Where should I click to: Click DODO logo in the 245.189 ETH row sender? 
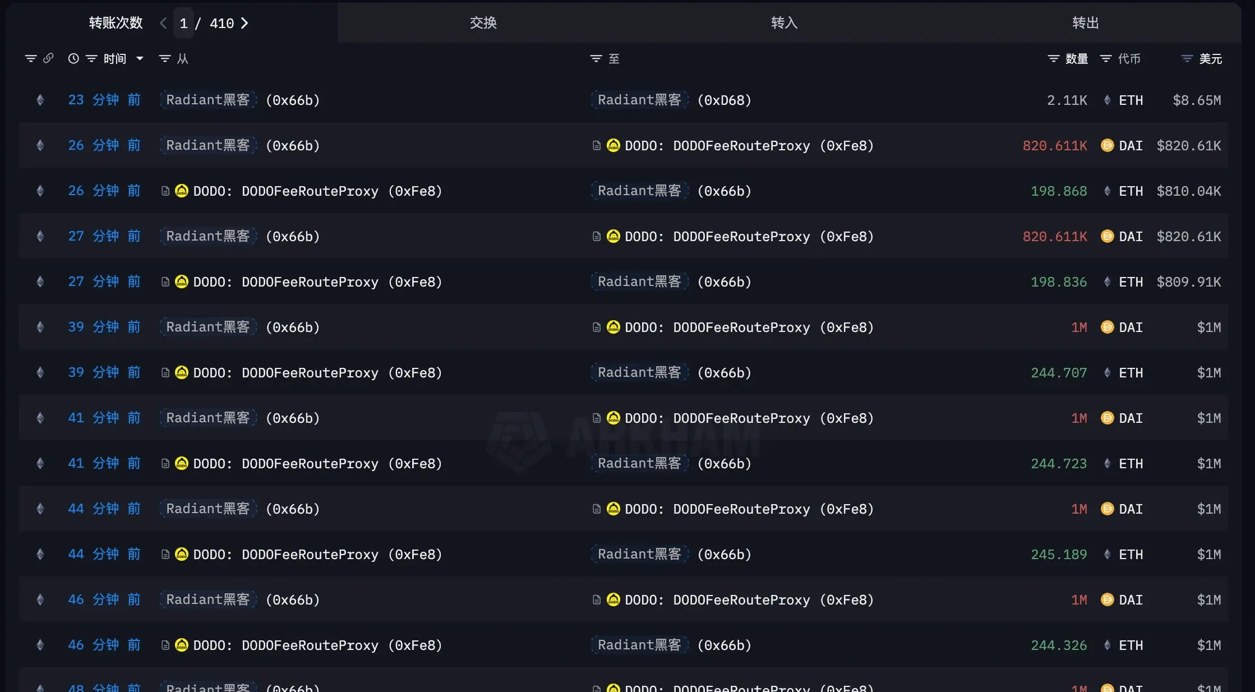(182, 554)
